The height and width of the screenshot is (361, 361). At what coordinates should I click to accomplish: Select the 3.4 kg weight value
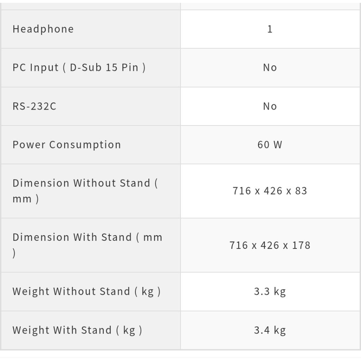point(270,330)
